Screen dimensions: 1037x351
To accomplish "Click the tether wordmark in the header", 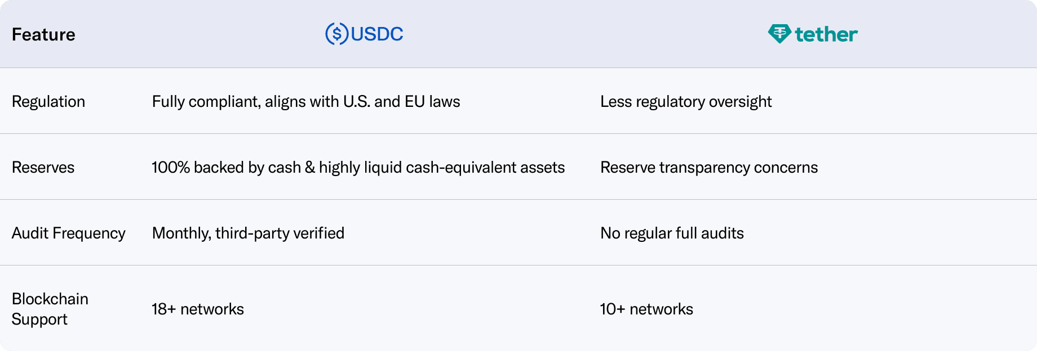I will point(826,35).
